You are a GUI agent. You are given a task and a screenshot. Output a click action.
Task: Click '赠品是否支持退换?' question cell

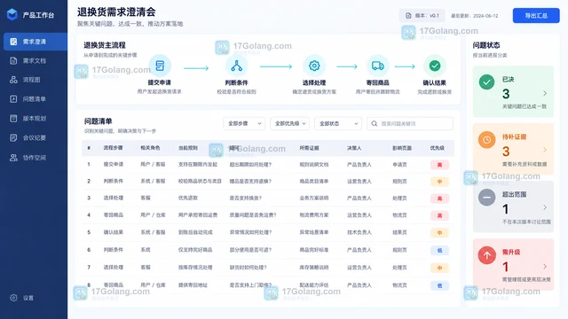[250, 181]
